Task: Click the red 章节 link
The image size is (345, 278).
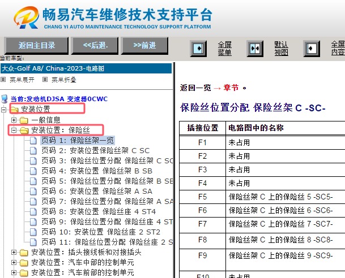Action: click(231, 88)
